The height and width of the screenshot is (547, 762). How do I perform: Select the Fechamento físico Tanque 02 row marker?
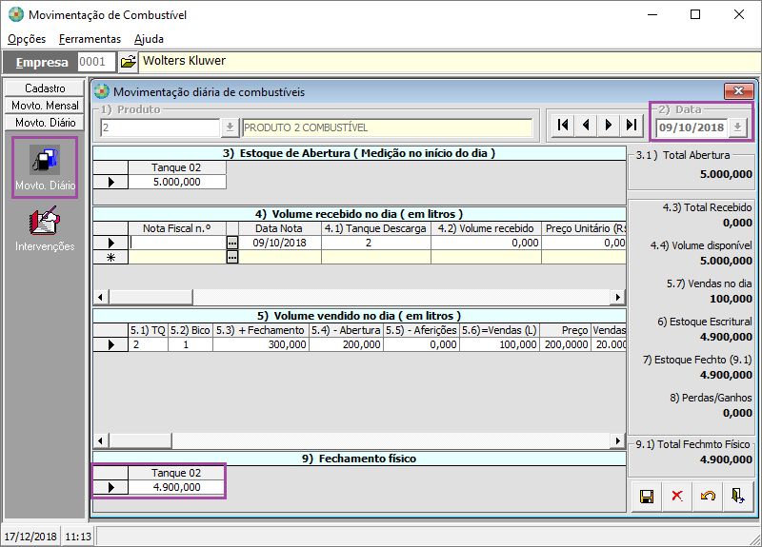click(x=110, y=487)
